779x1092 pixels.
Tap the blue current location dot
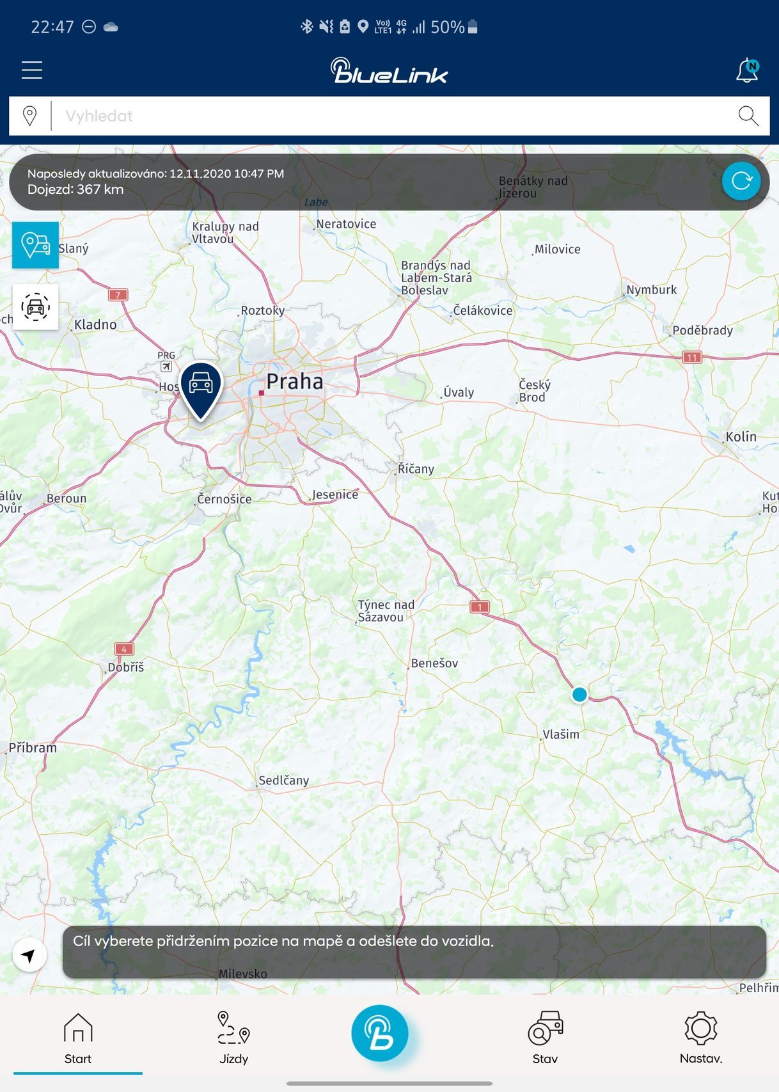tap(579, 695)
